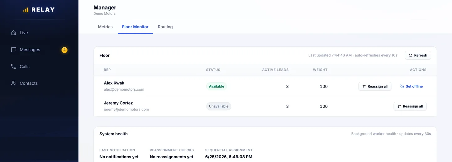Click the Last updated 7:44:46 AM text
Image resolution: width=452 pixels, height=162 pixels.
pos(330,55)
